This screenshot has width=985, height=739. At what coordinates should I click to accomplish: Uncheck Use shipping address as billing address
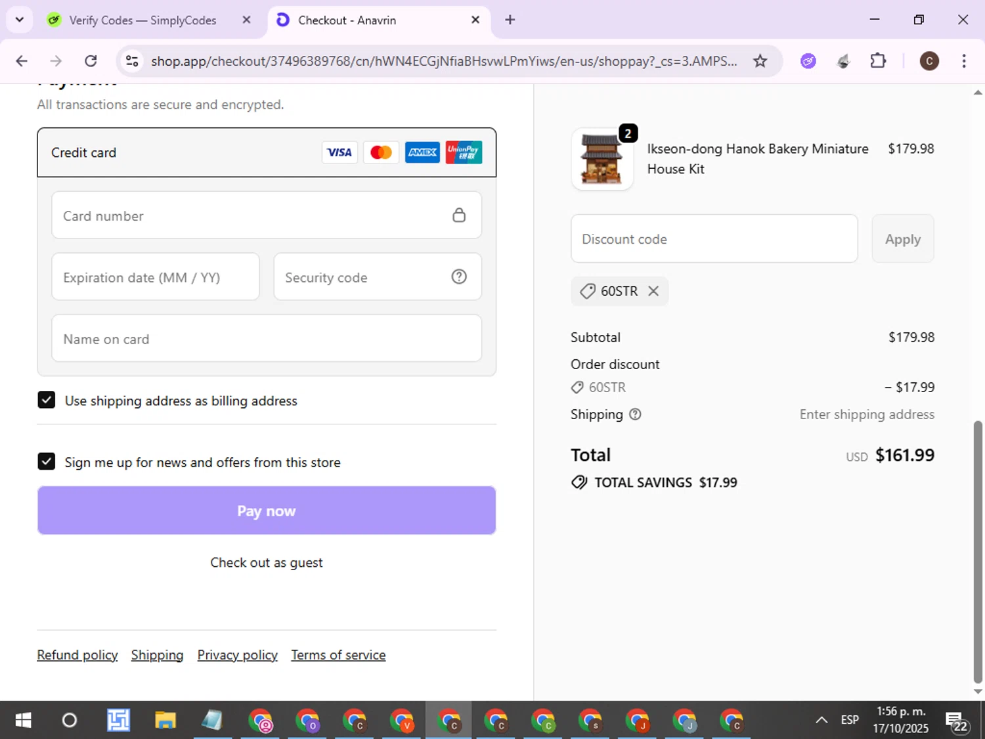click(47, 400)
